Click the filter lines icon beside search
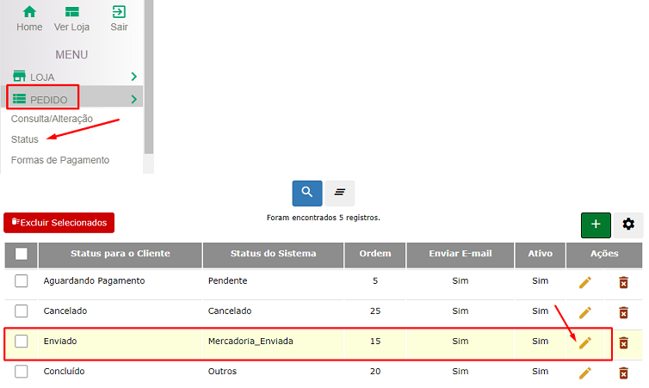This screenshot has width=649, height=388. 340,193
